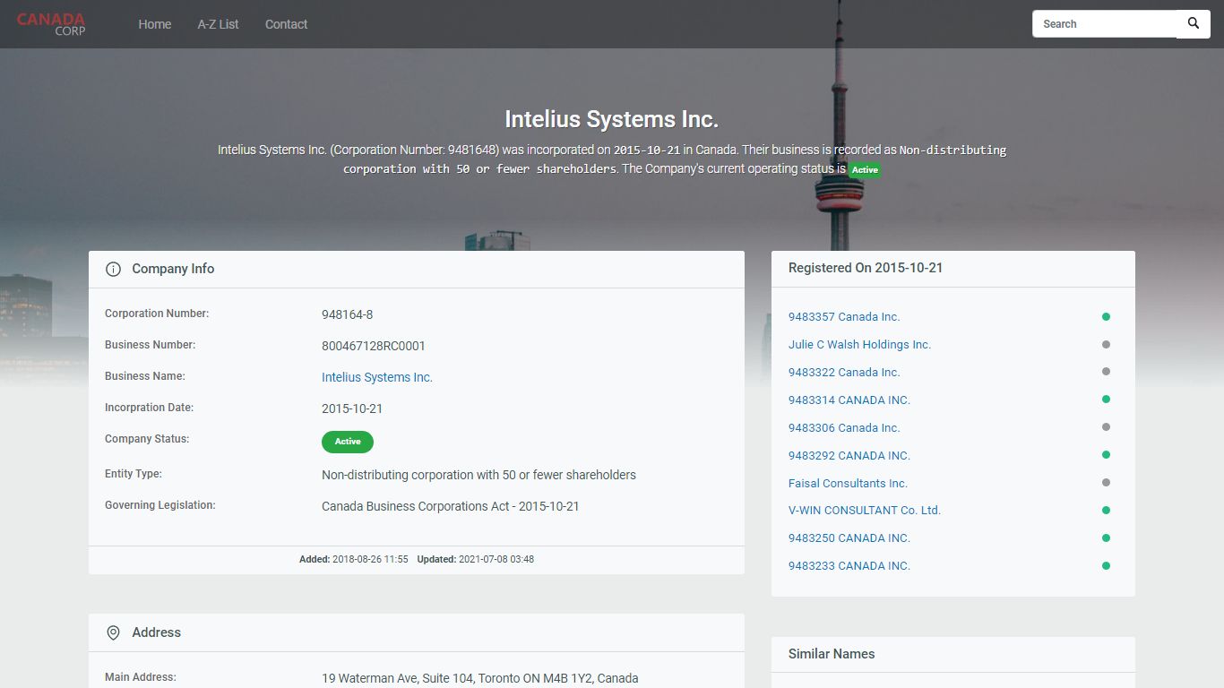Focus the Search input field
1224x688 pixels.
coord(1105,24)
